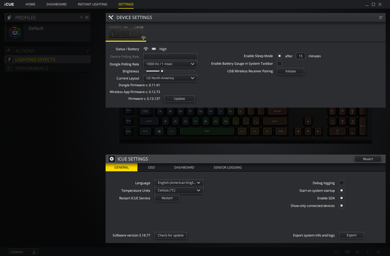Switch to the General settings tab
The width and height of the screenshot is (390, 256).
pos(122,167)
